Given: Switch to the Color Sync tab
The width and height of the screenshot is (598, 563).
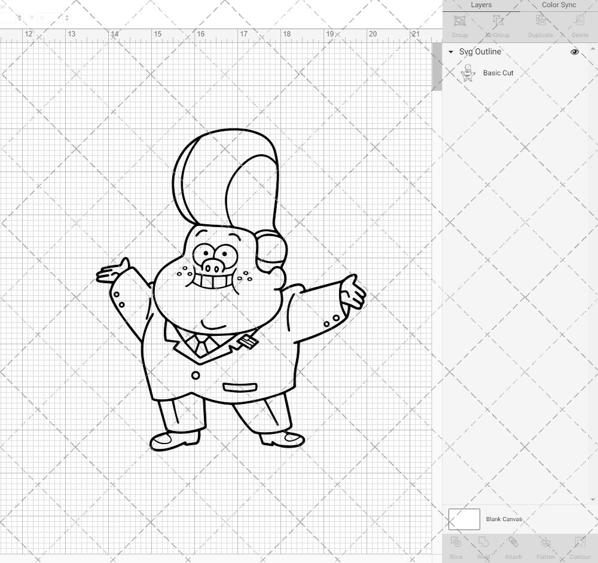Looking at the screenshot, I should pos(559,5).
